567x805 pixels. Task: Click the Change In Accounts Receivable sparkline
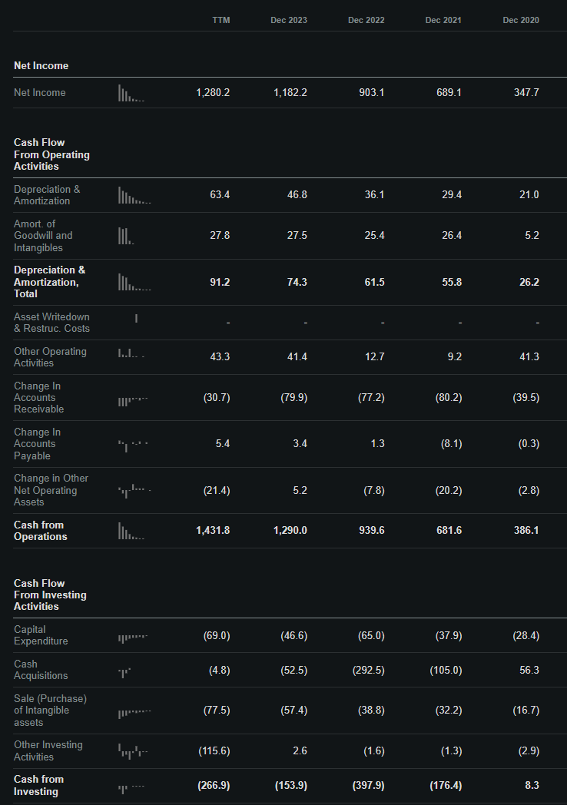132,400
